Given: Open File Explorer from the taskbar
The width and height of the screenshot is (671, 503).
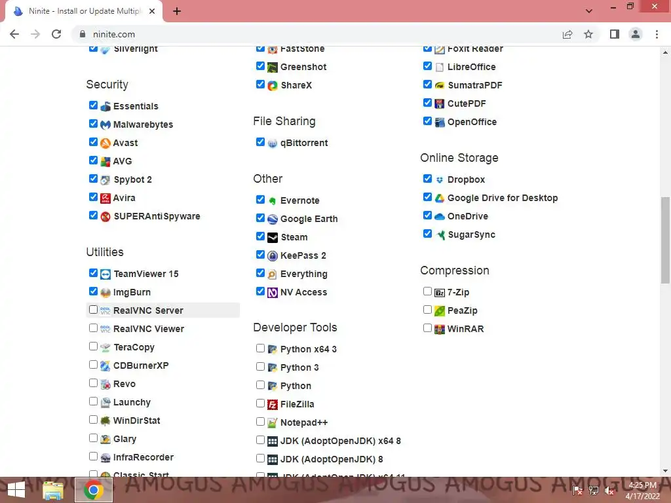Looking at the screenshot, I should [x=53, y=490].
